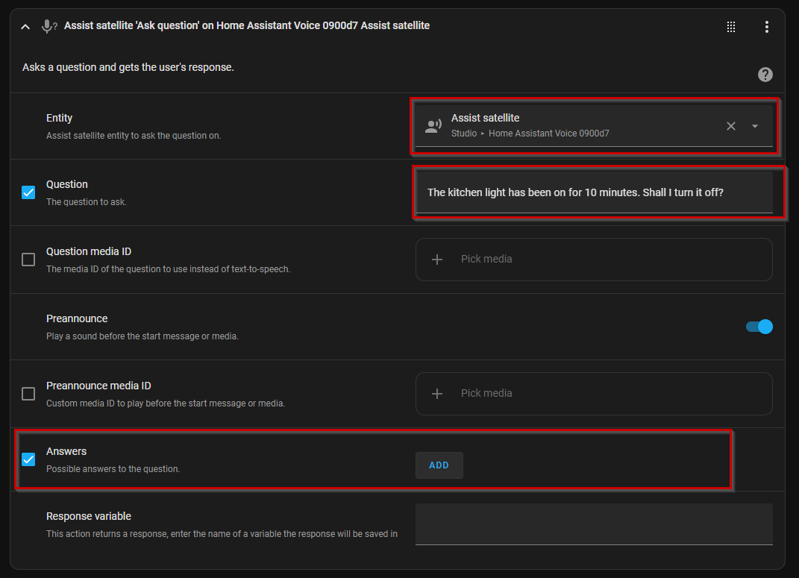Click the microphone question action icon
Screen dimensions: 799x578
pos(49,26)
